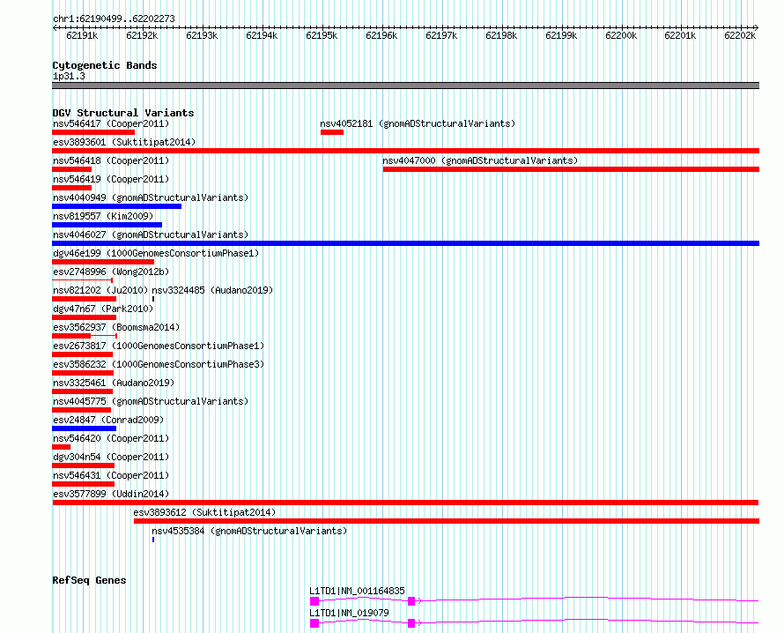Click first exon box of L1TD1 NM_001164835
The height and width of the screenshot is (633, 784).
pos(314,601)
